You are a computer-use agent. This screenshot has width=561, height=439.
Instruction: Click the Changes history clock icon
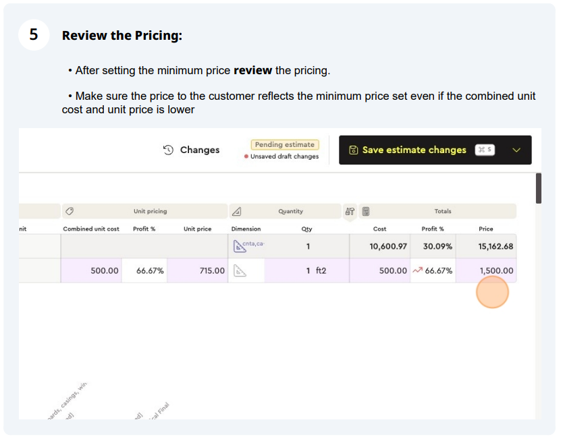pyautogui.click(x=168, y=150)
